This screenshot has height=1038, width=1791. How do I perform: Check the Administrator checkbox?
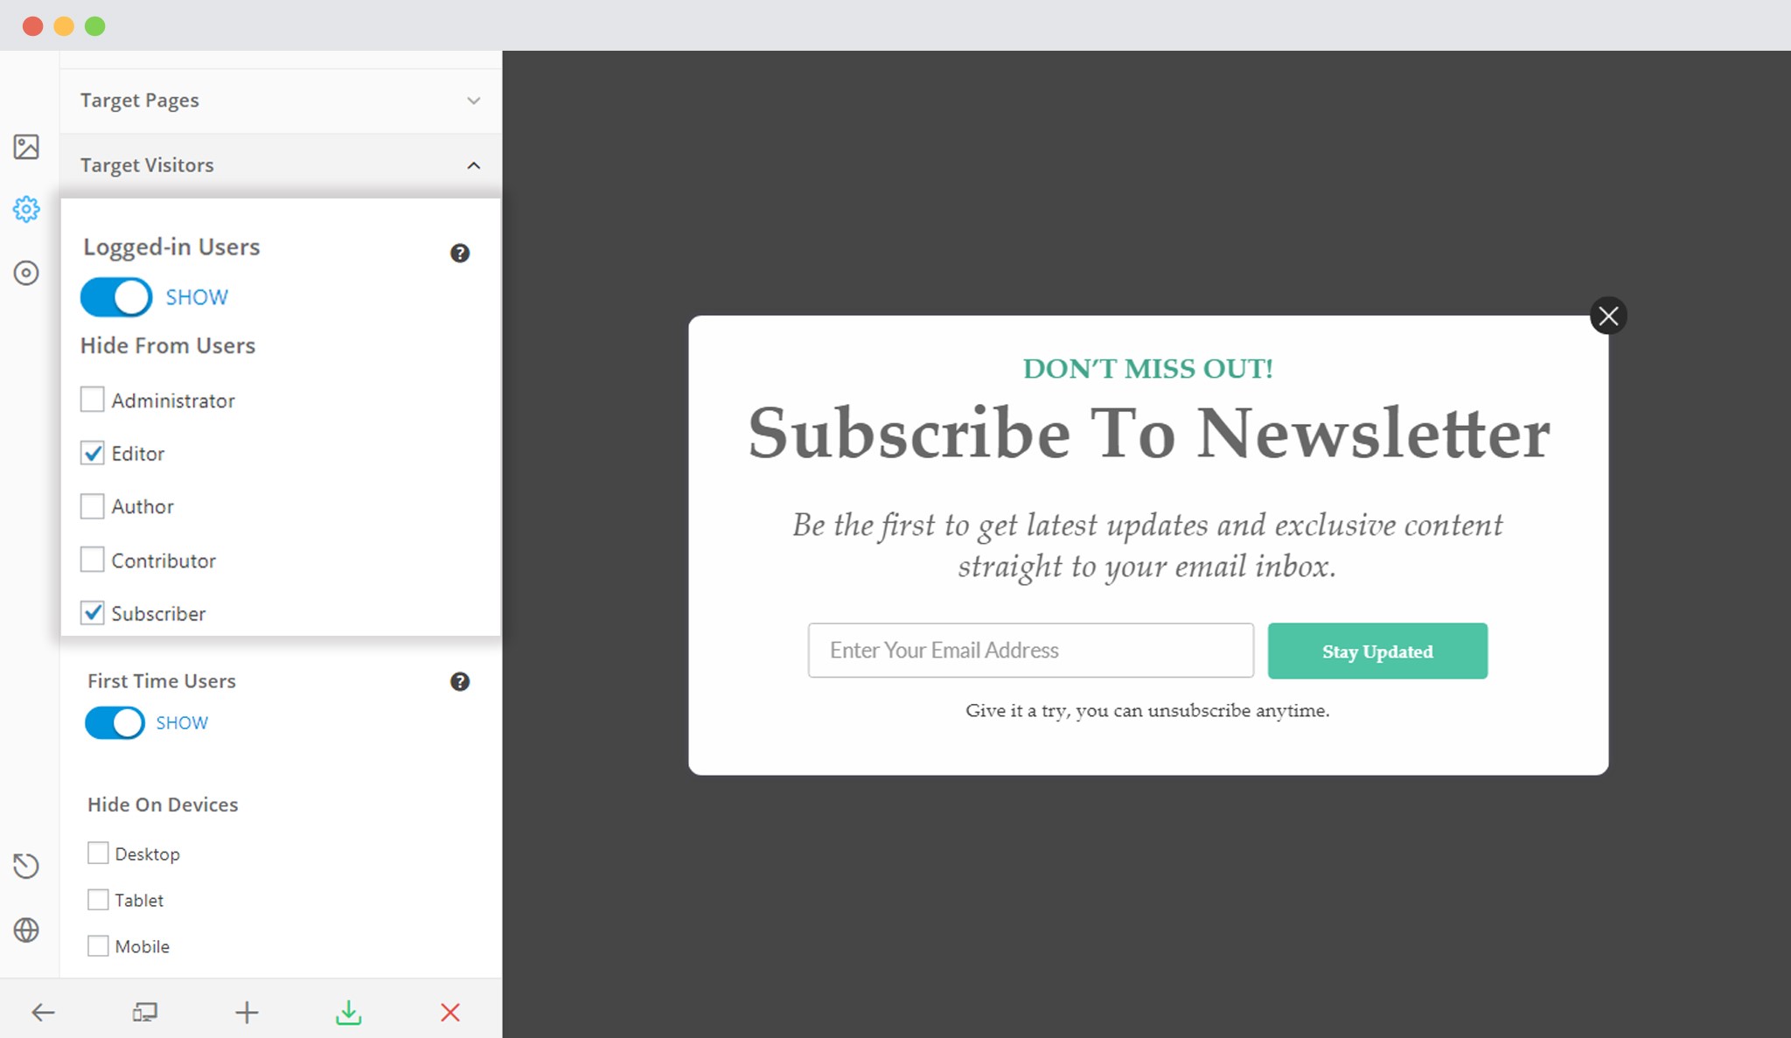(x=92, y=400)
